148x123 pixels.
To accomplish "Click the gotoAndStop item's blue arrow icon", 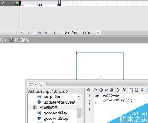I will 39,118.
